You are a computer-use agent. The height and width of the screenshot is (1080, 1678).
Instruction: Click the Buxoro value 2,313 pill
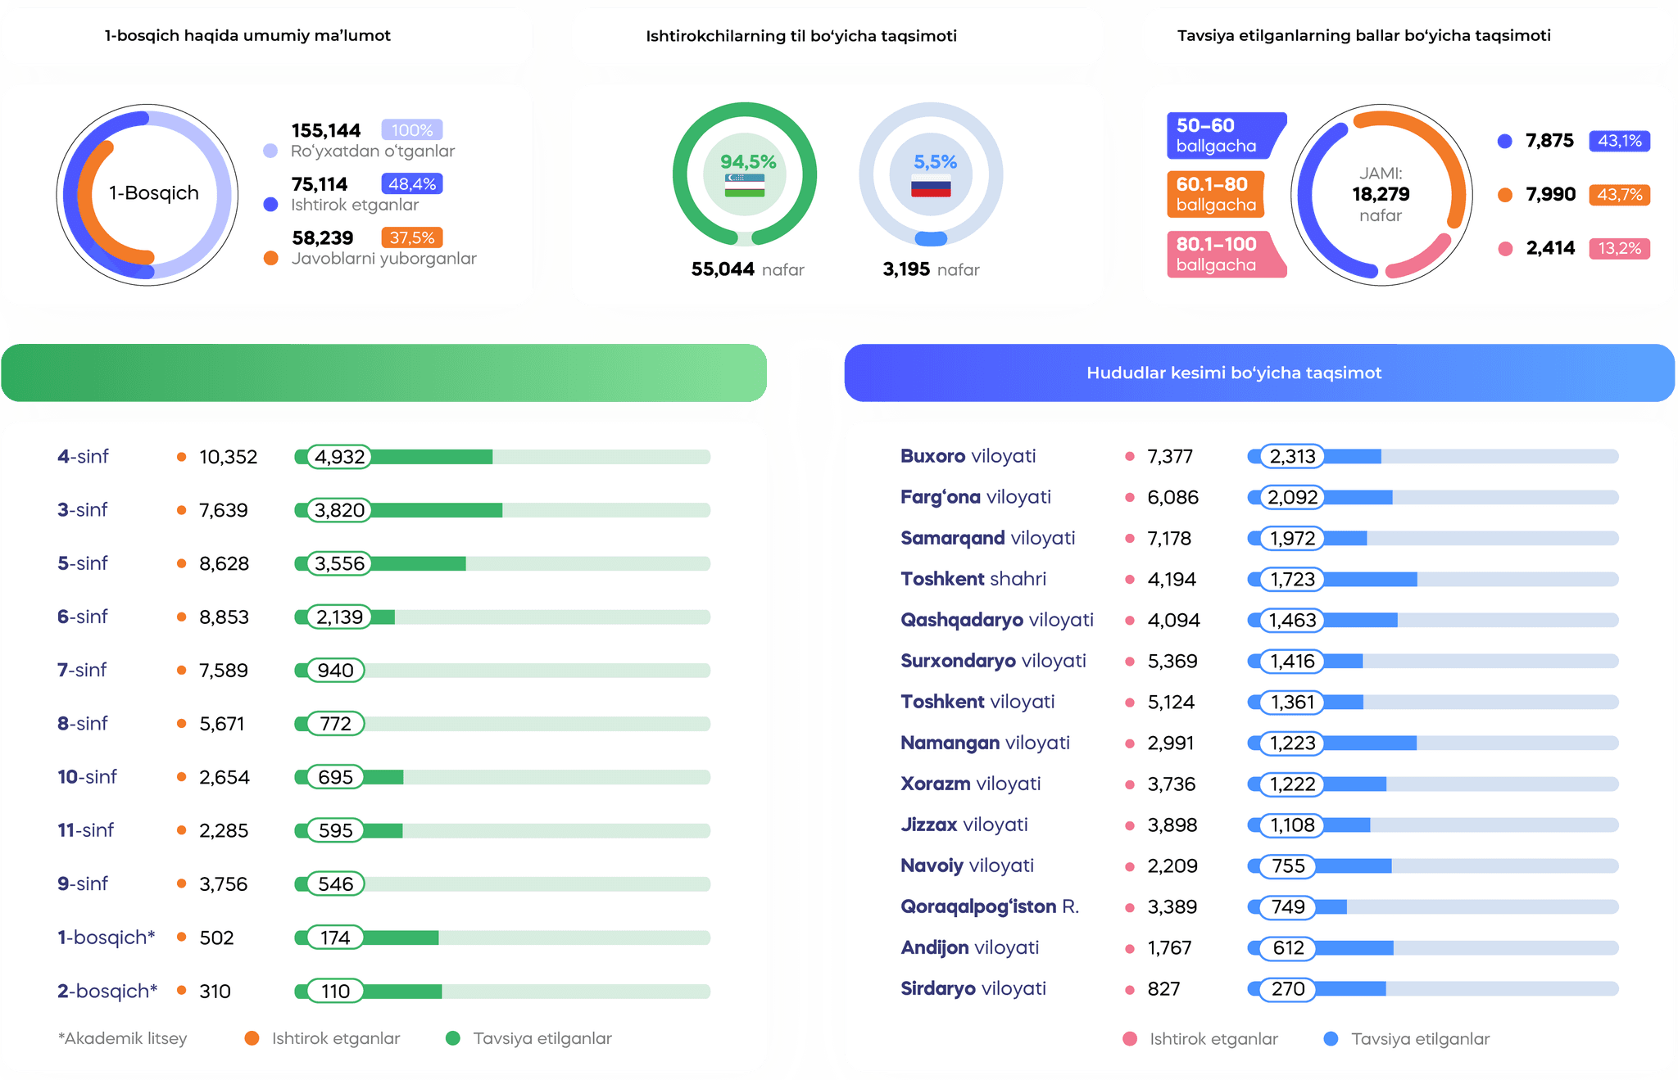click(x=1292, y=456)
